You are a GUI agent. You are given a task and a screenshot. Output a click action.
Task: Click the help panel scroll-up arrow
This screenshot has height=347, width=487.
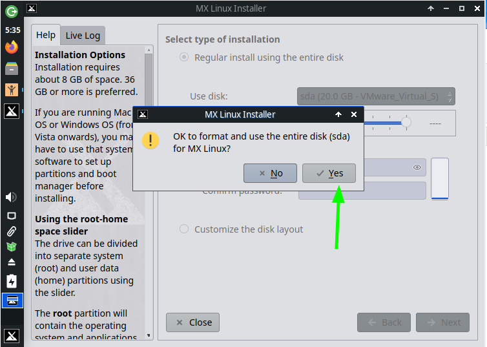(149, 50)
